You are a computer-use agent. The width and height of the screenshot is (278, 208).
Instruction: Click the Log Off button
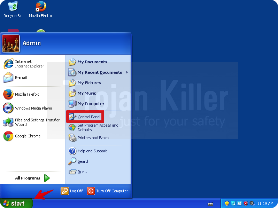[72, 191]
